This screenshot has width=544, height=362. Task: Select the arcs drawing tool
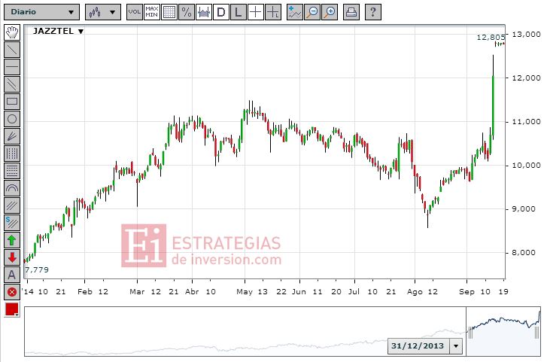(x=12, y=188)
